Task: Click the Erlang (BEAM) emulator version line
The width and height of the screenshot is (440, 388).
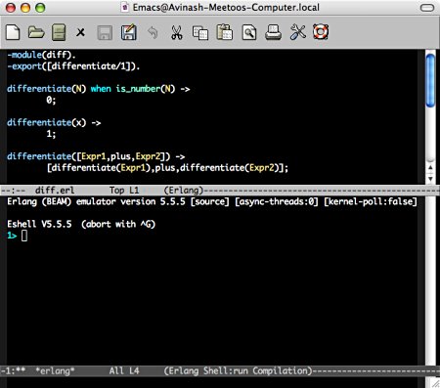Action: [x=212, y=201]
